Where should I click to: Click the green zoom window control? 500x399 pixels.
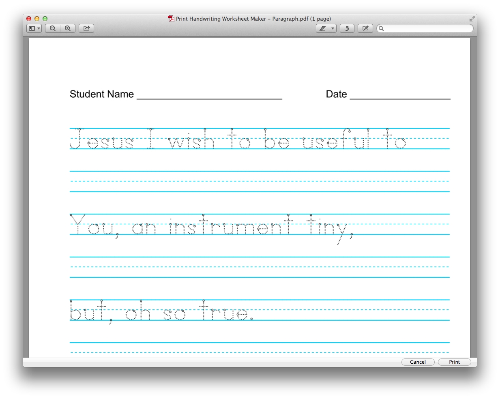click(45, 19)
